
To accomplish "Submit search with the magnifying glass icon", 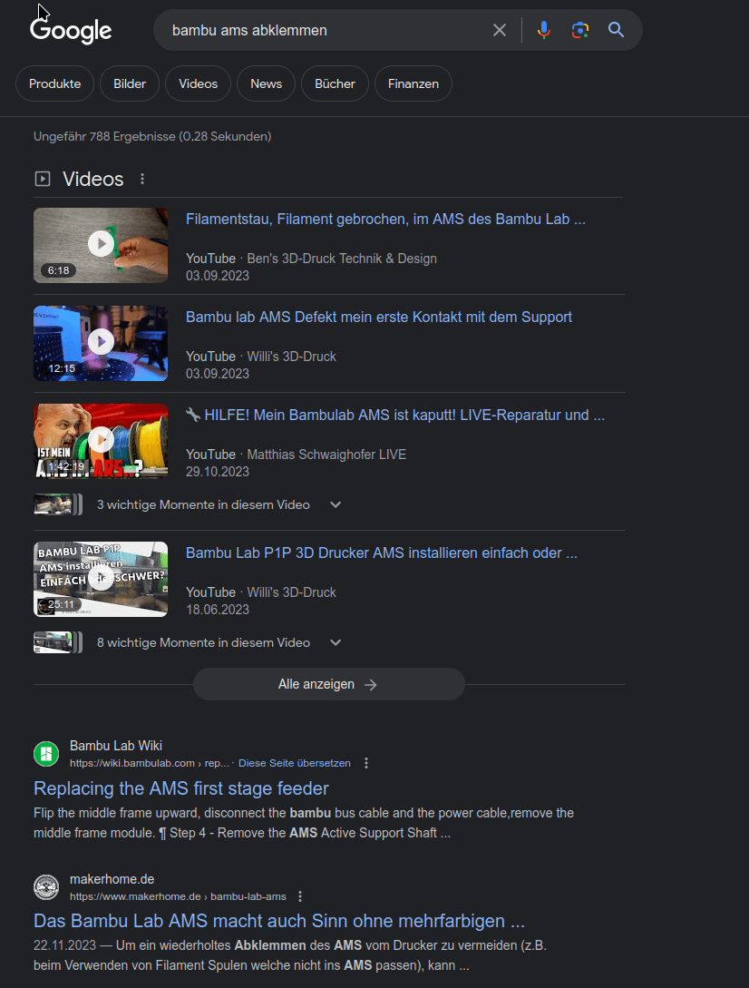I will pyautogui.click(x=616, y=30).
